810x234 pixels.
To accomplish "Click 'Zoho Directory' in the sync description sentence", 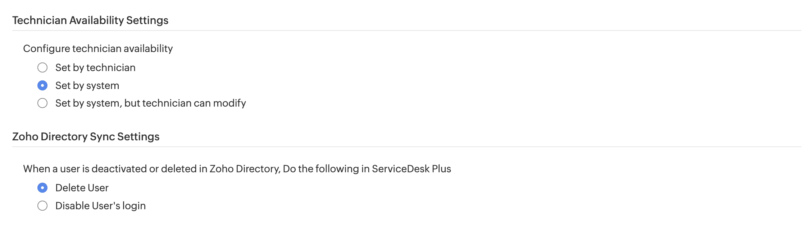I will pos(244,169).
